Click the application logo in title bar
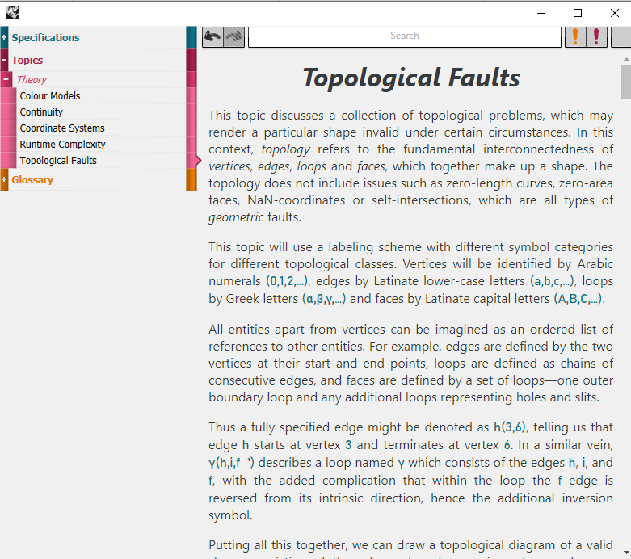Screen dimensions: 631x559 pos(13,13)
